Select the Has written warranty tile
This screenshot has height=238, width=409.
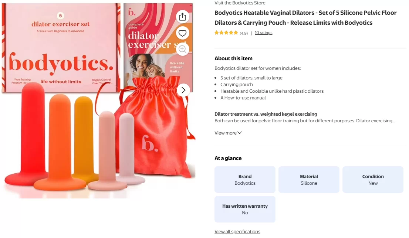pos(245,209)
